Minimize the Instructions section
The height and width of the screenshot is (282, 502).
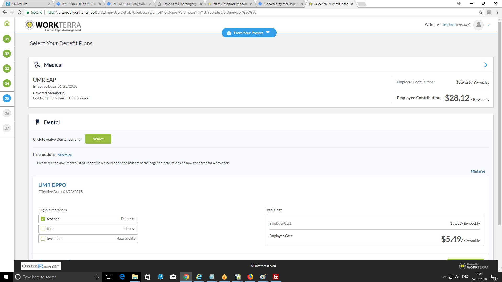click(x=65, y=155)
